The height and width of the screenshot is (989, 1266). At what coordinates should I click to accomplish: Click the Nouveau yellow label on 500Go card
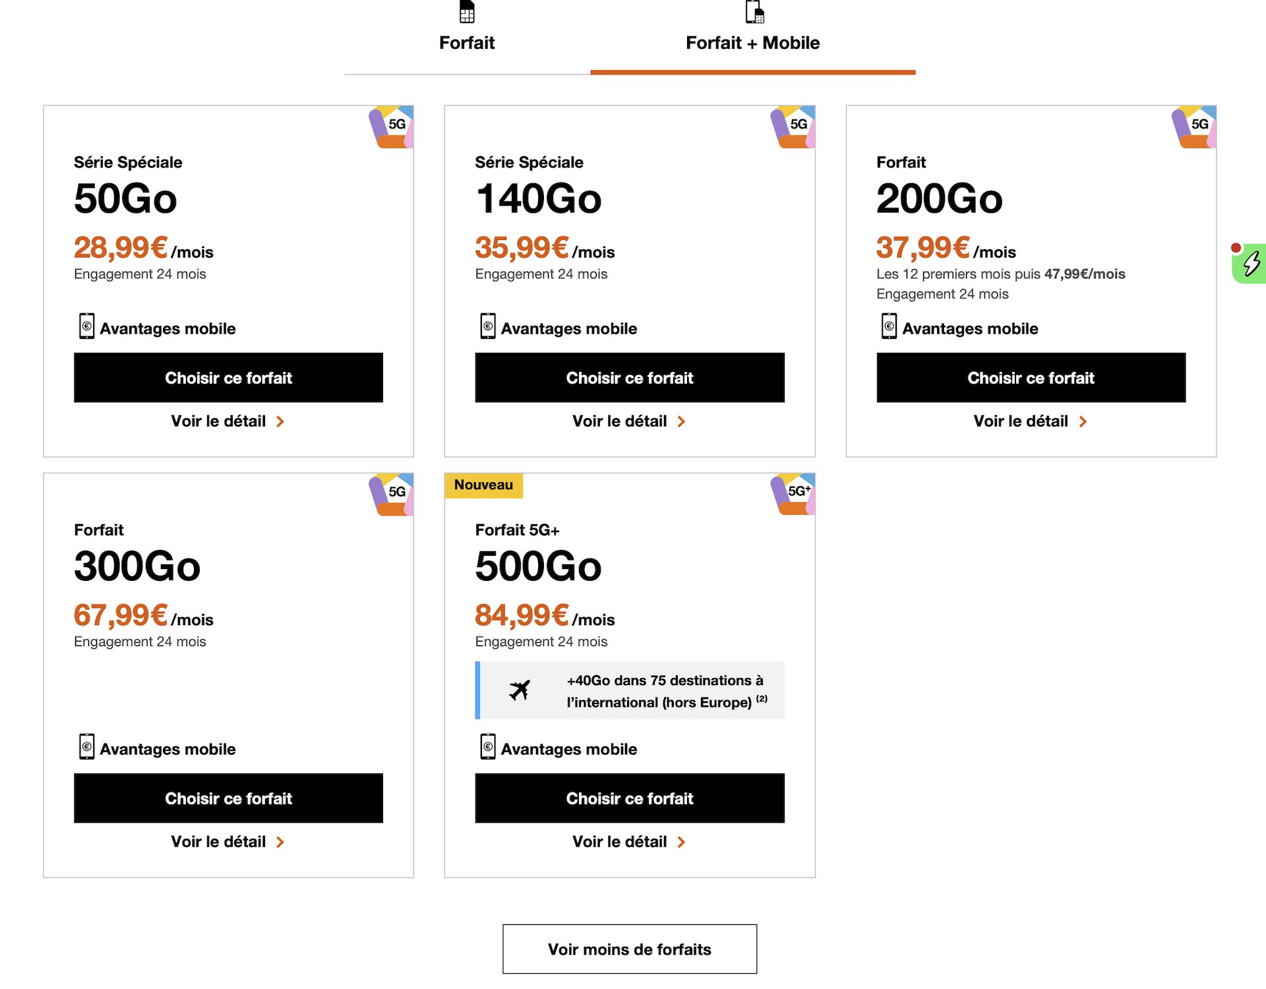tap(483, 485)
